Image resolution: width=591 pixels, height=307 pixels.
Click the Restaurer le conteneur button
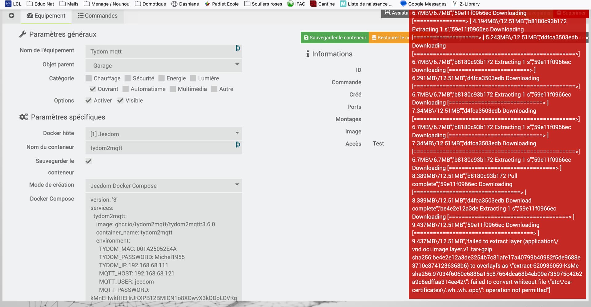[389, 37]
